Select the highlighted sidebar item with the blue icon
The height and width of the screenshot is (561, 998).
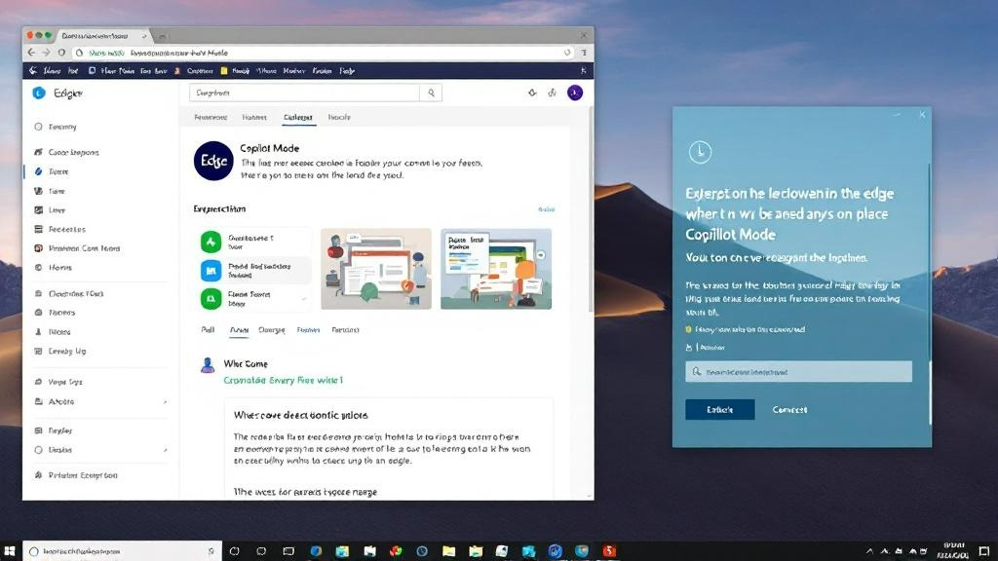pyautogui.click(x=53, y=171)
